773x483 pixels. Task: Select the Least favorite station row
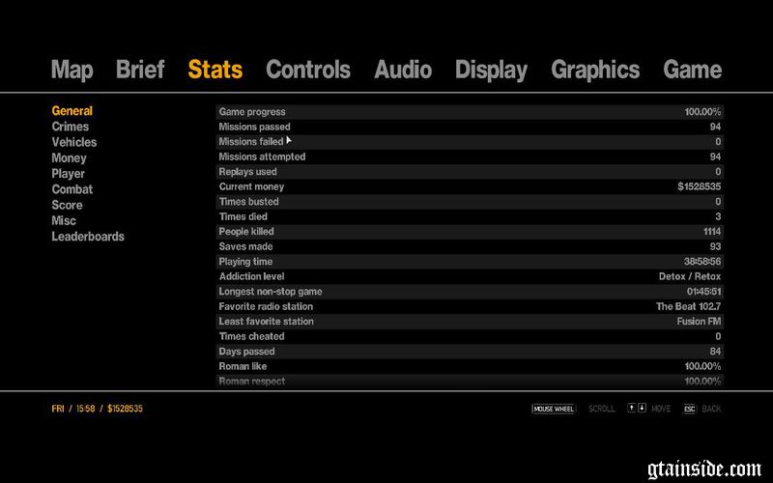(470, 322)
